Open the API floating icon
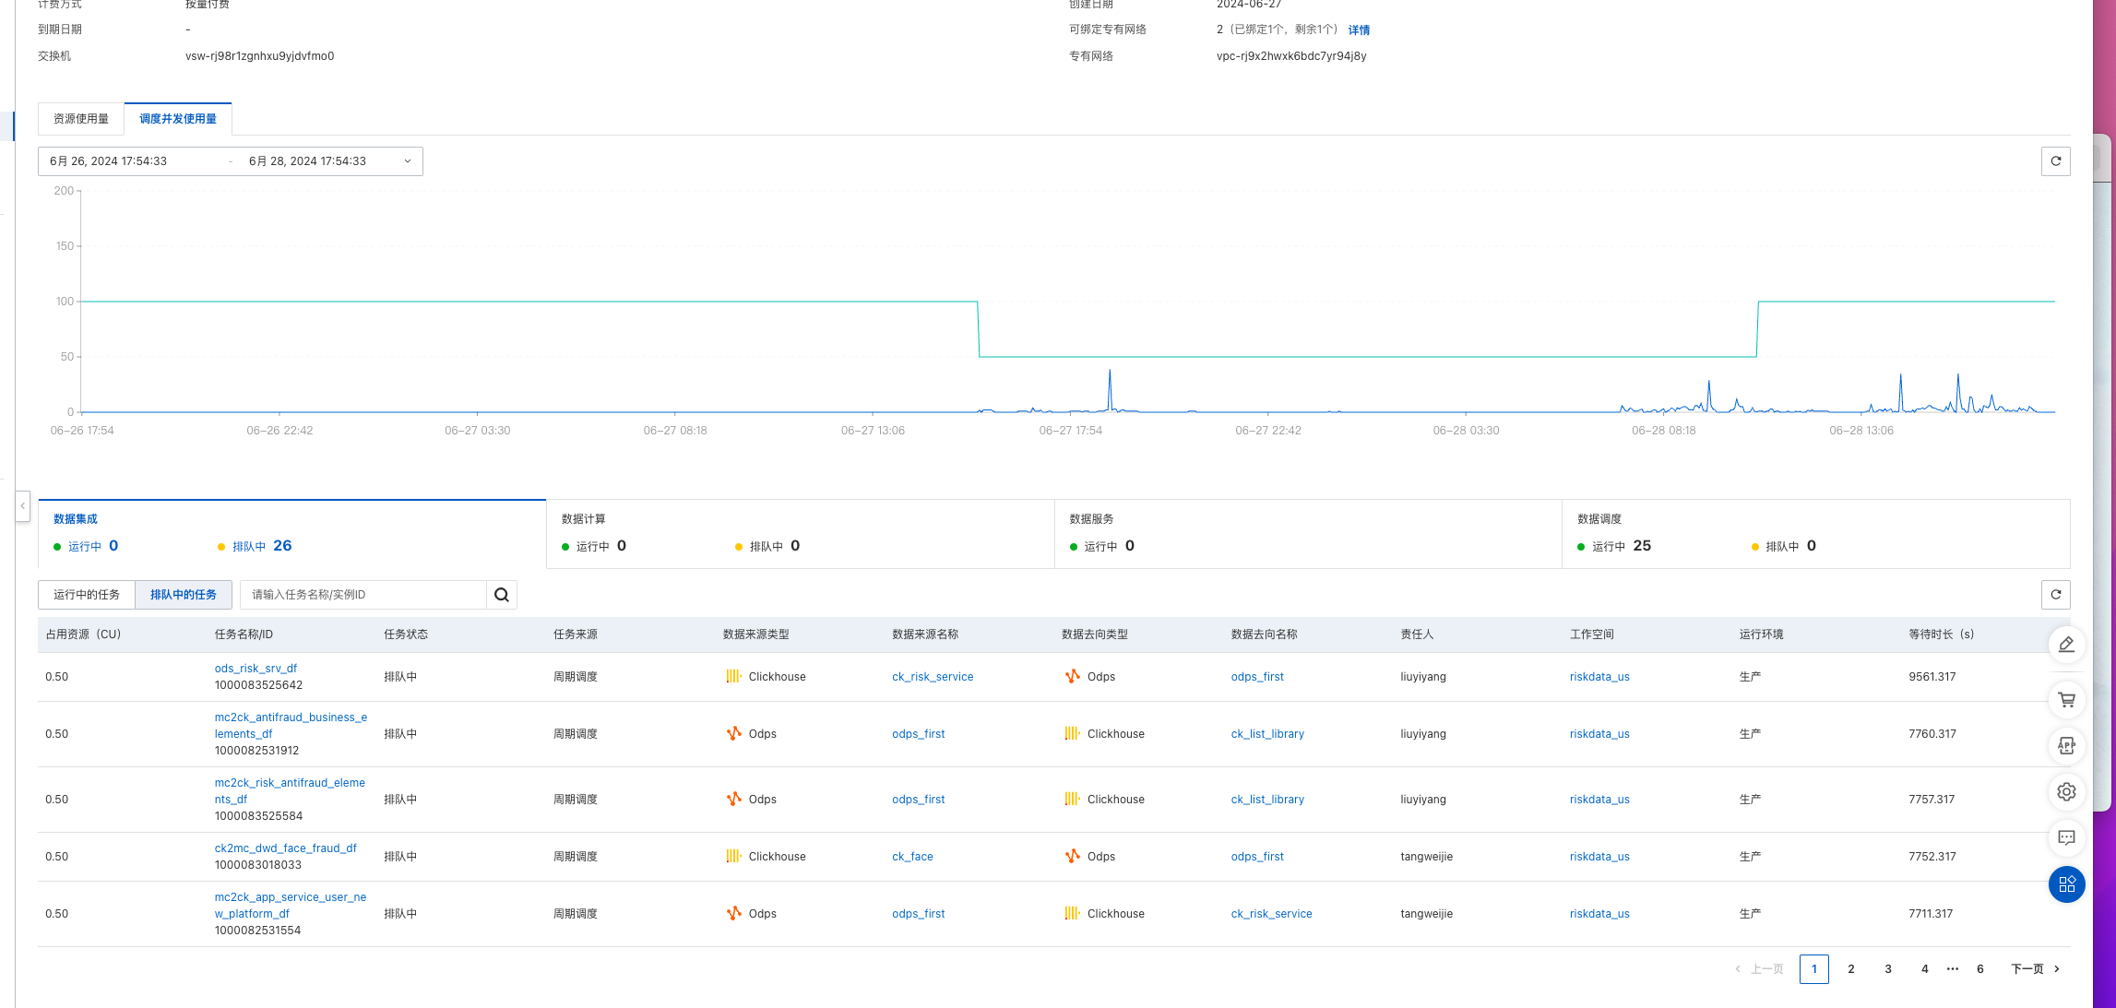The width and height of the screenshot is (2116, 1008). 2066,746
